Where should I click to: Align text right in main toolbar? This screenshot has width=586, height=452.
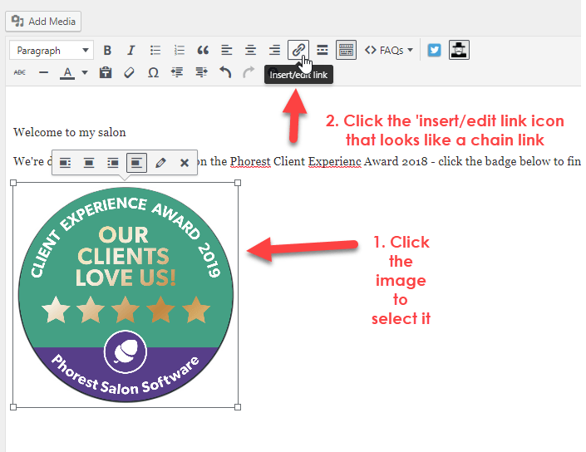point(274,50)
